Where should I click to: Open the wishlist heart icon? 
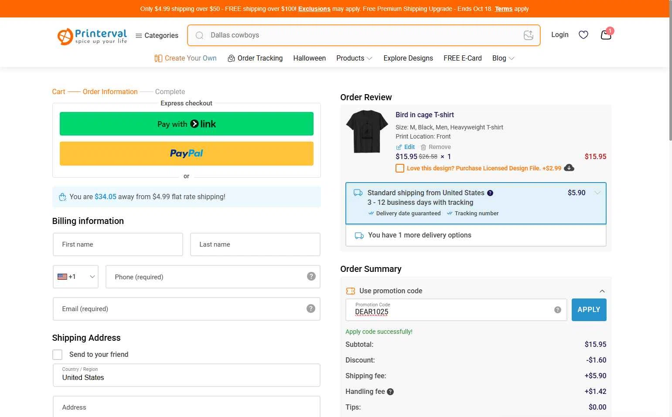(x=583, y=35)
